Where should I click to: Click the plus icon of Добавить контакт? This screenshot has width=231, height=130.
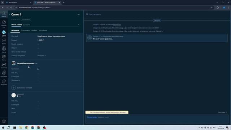point(14,88)
